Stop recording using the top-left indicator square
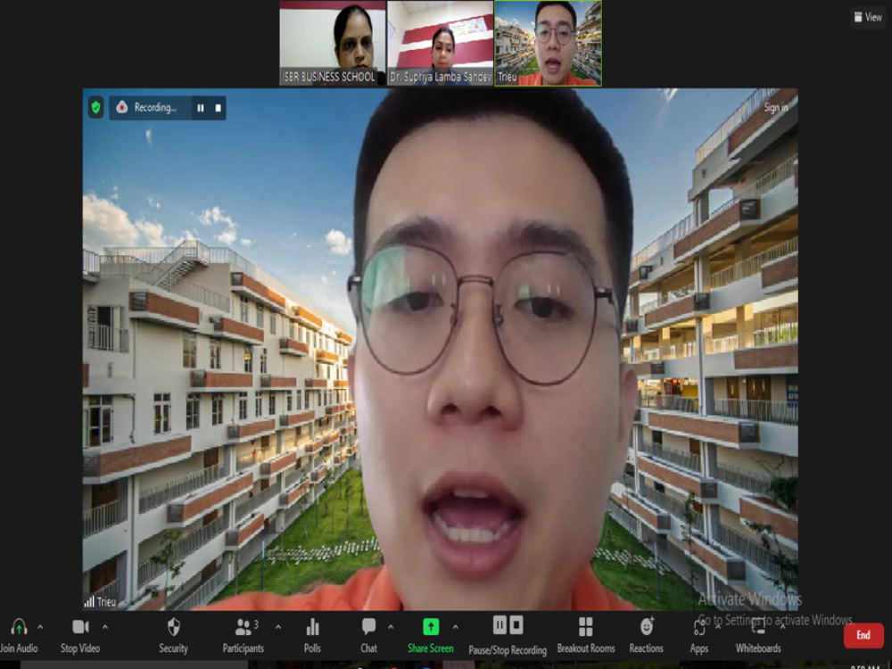 (218, 108)
